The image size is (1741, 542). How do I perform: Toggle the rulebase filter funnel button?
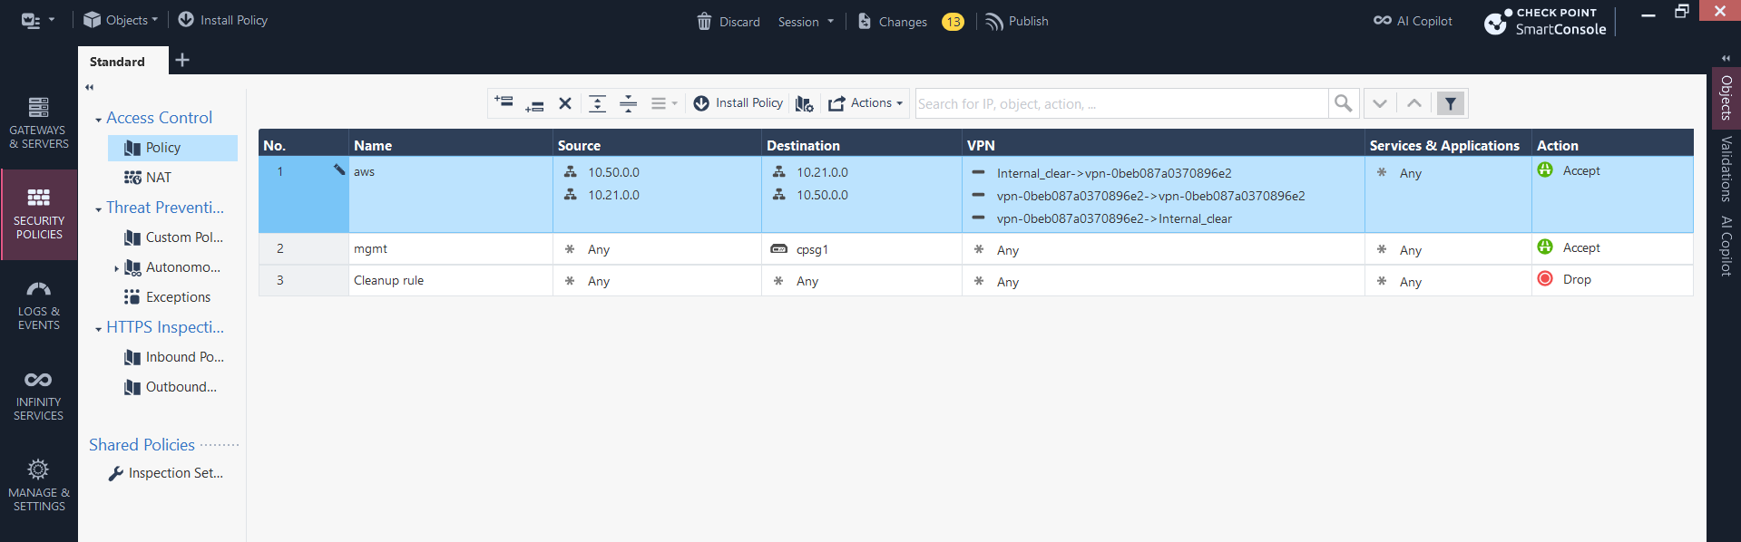pyautogui.click(x=1451, y=103)
